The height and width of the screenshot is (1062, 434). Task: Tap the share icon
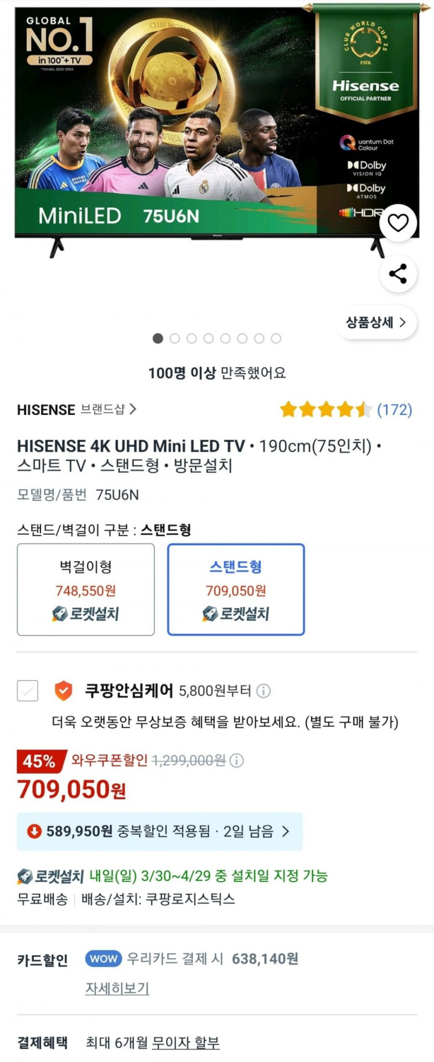click(398, 274)
